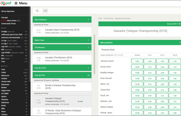Click Tour de PGA breadcrumb link
The image size is (181, 116).
click(x=108, y=19)
